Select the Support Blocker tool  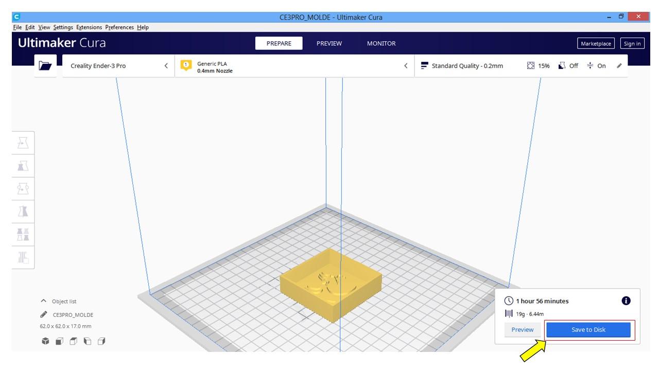click(23, 257)
